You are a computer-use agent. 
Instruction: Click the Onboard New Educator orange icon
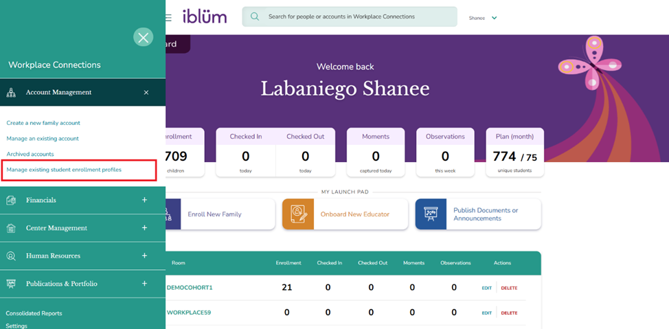tap(298, 214)
